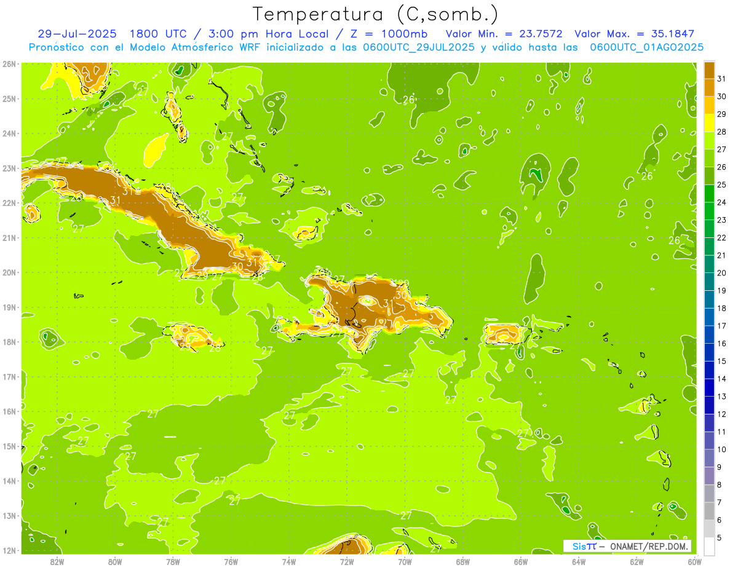Click the Sisπ logo text

[584, 546]
